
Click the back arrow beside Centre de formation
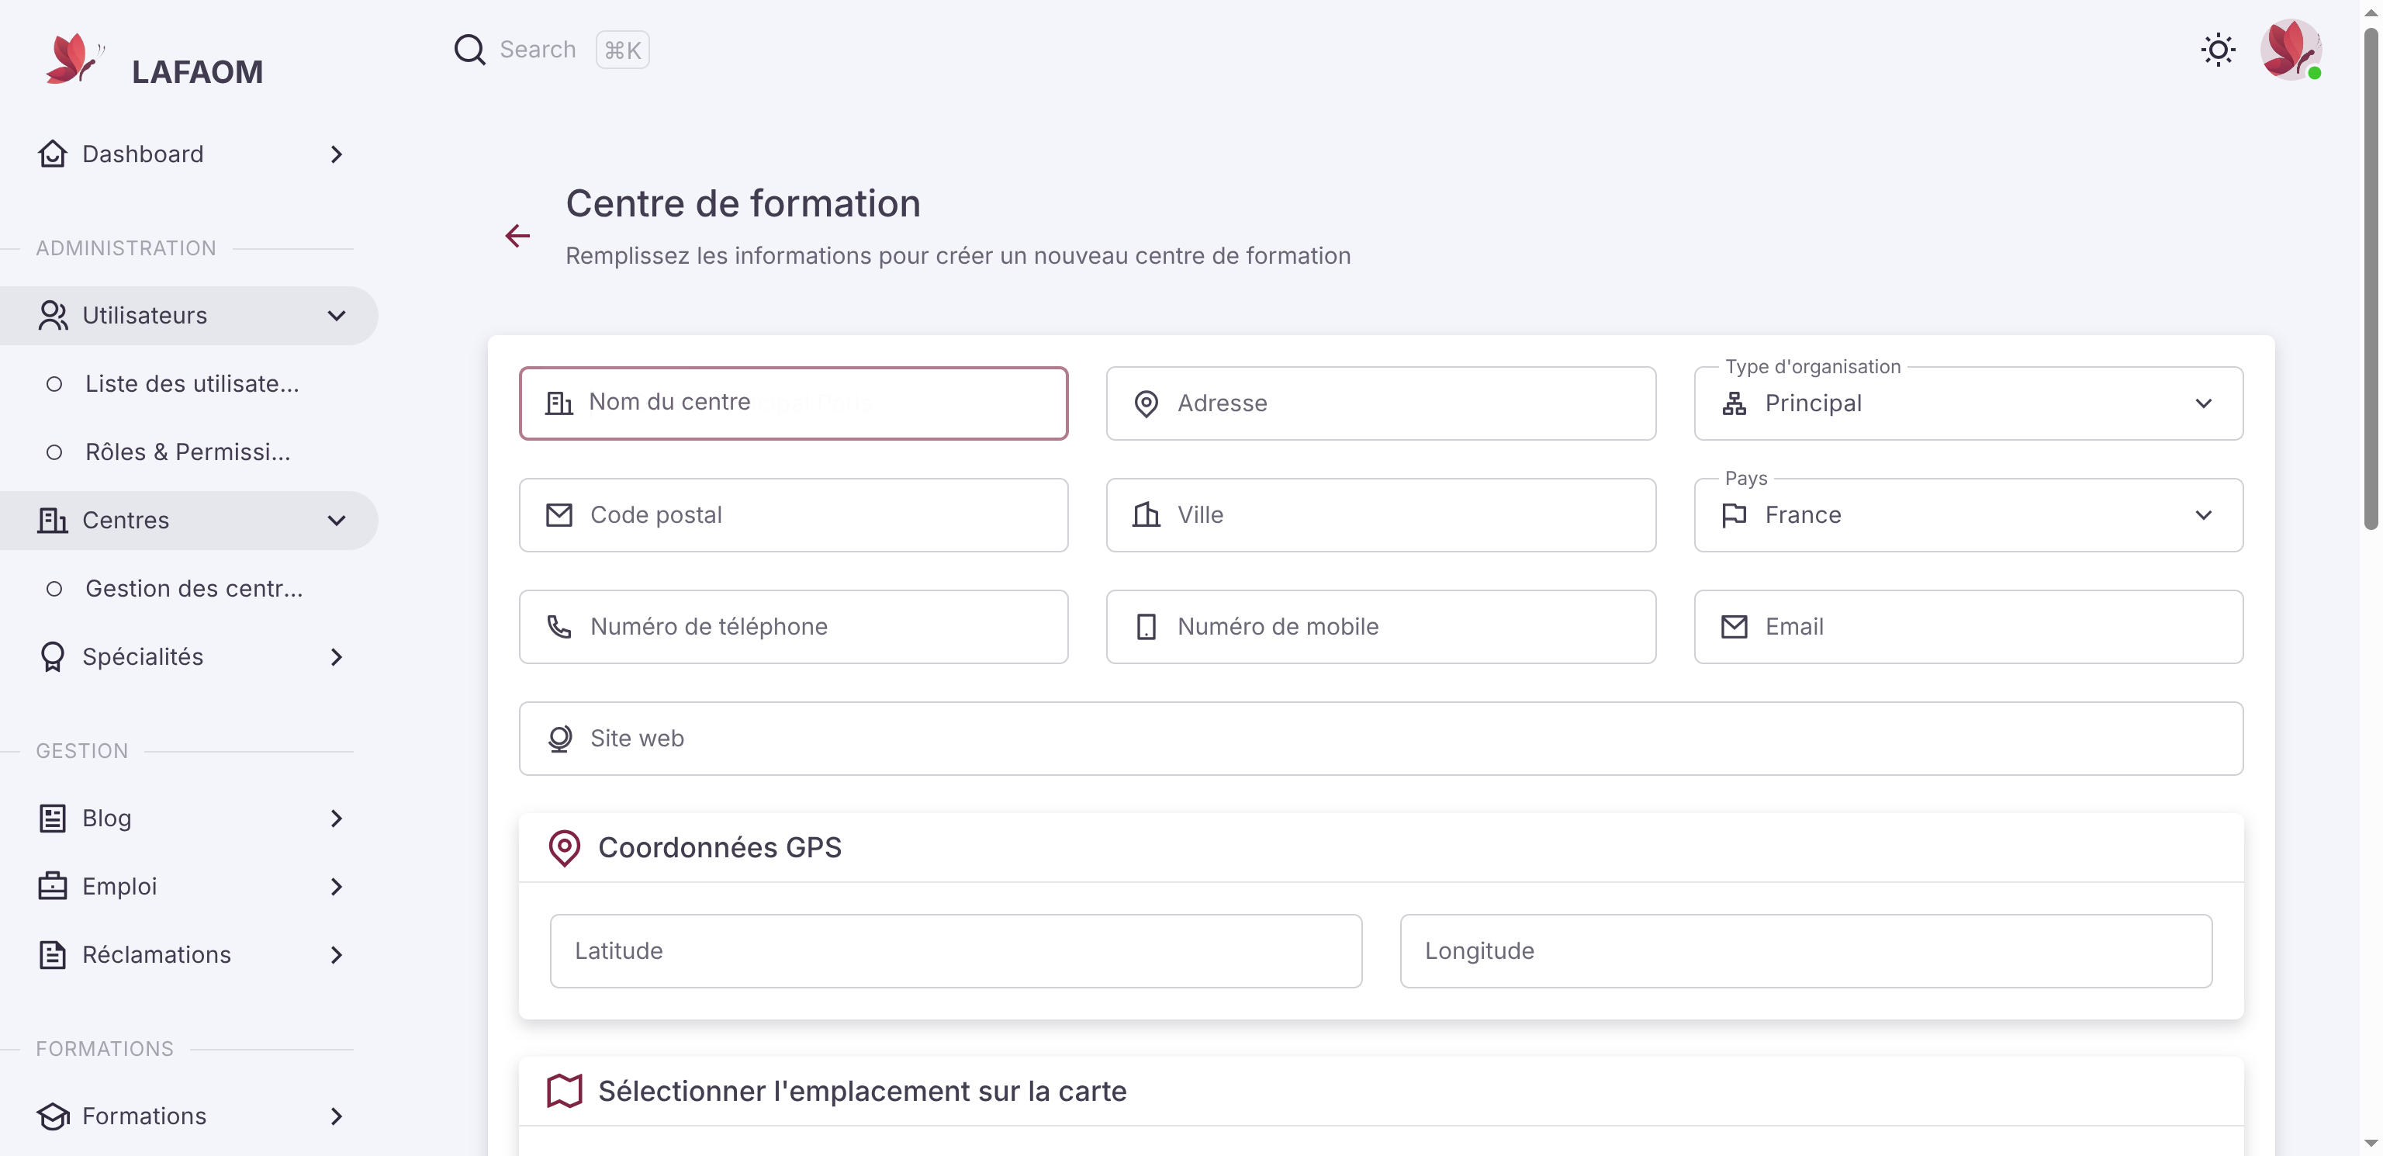tap(517, 236)
